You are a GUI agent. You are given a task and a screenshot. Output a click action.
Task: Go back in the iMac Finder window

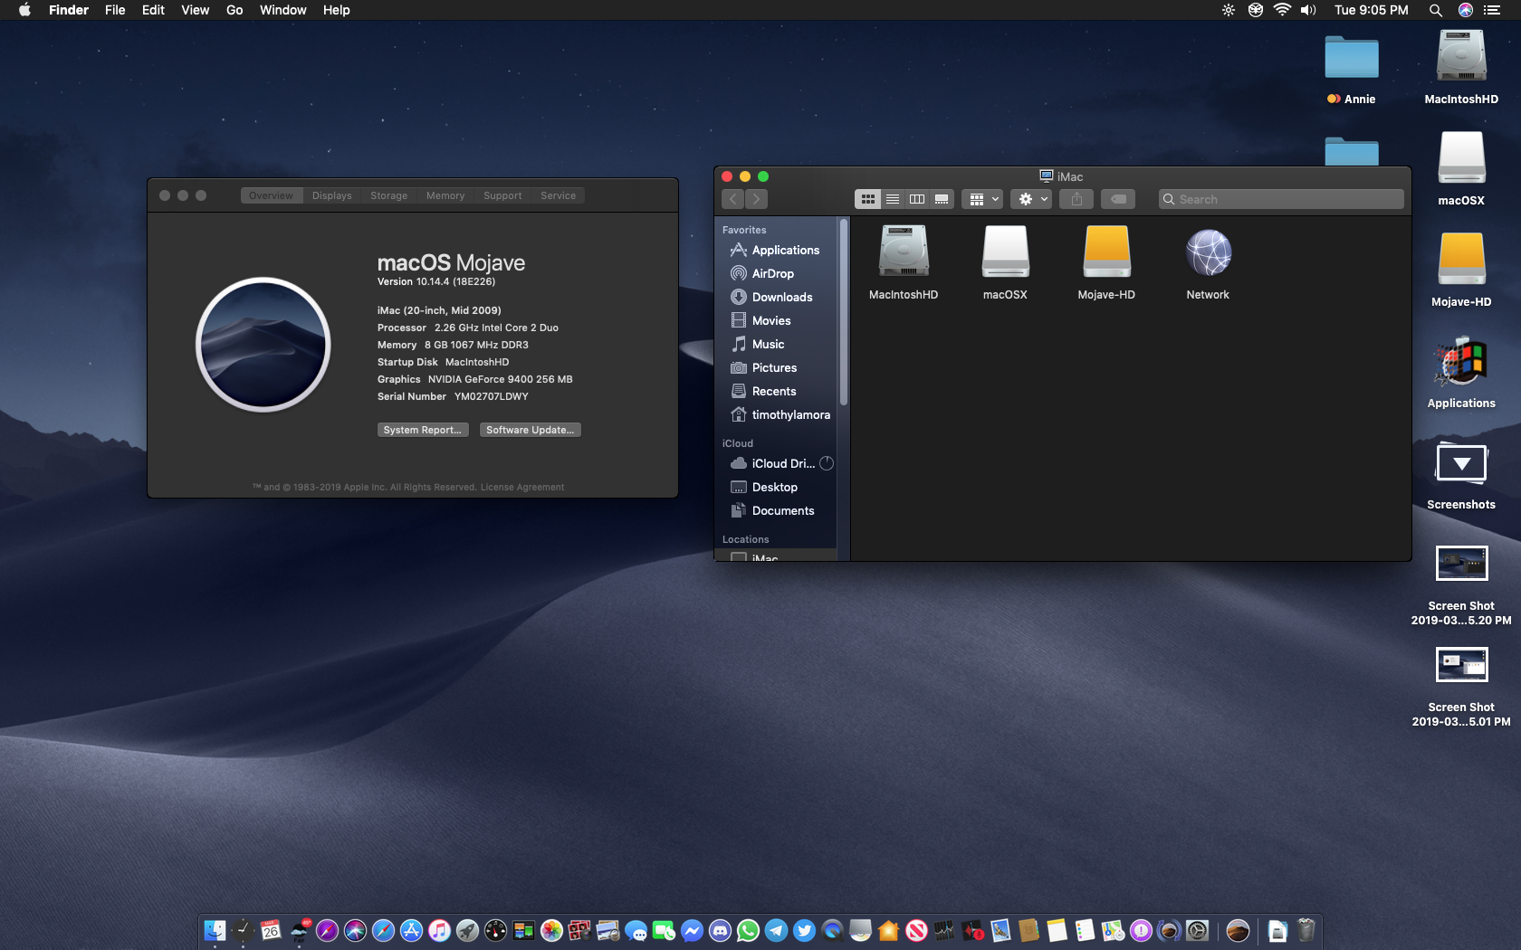[733, 199]
